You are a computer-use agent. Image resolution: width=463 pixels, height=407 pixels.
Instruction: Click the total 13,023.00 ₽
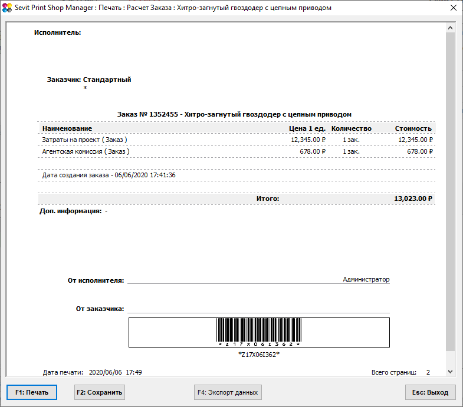point(413,198)
